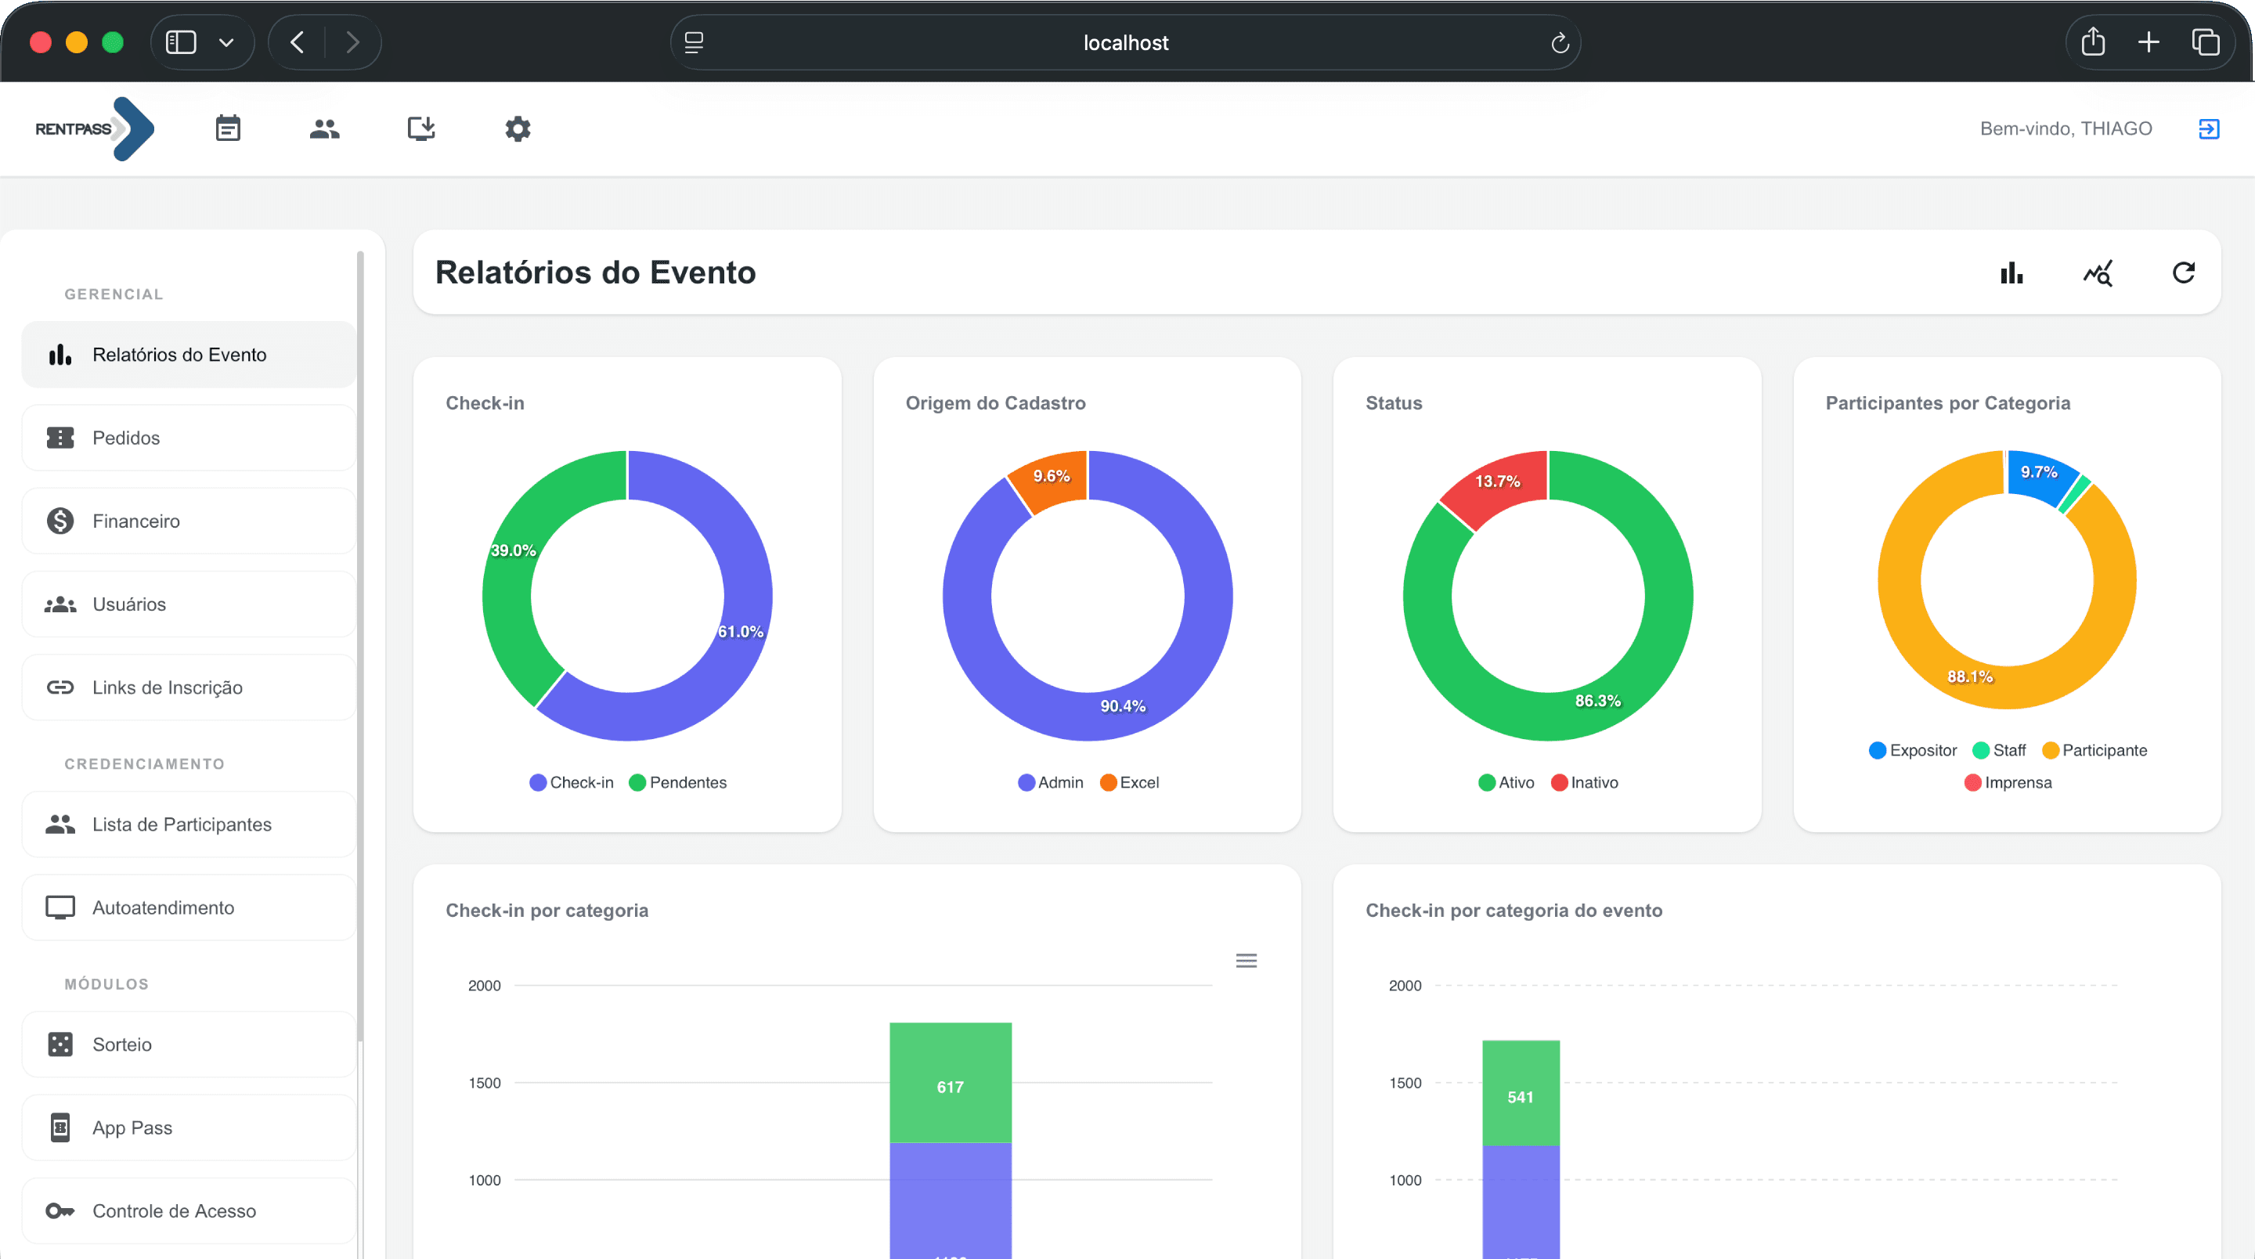Screen dimensions: 2255x1259
Task: Open Pedidos in the sidebar
Action: [x=188, y=437]
